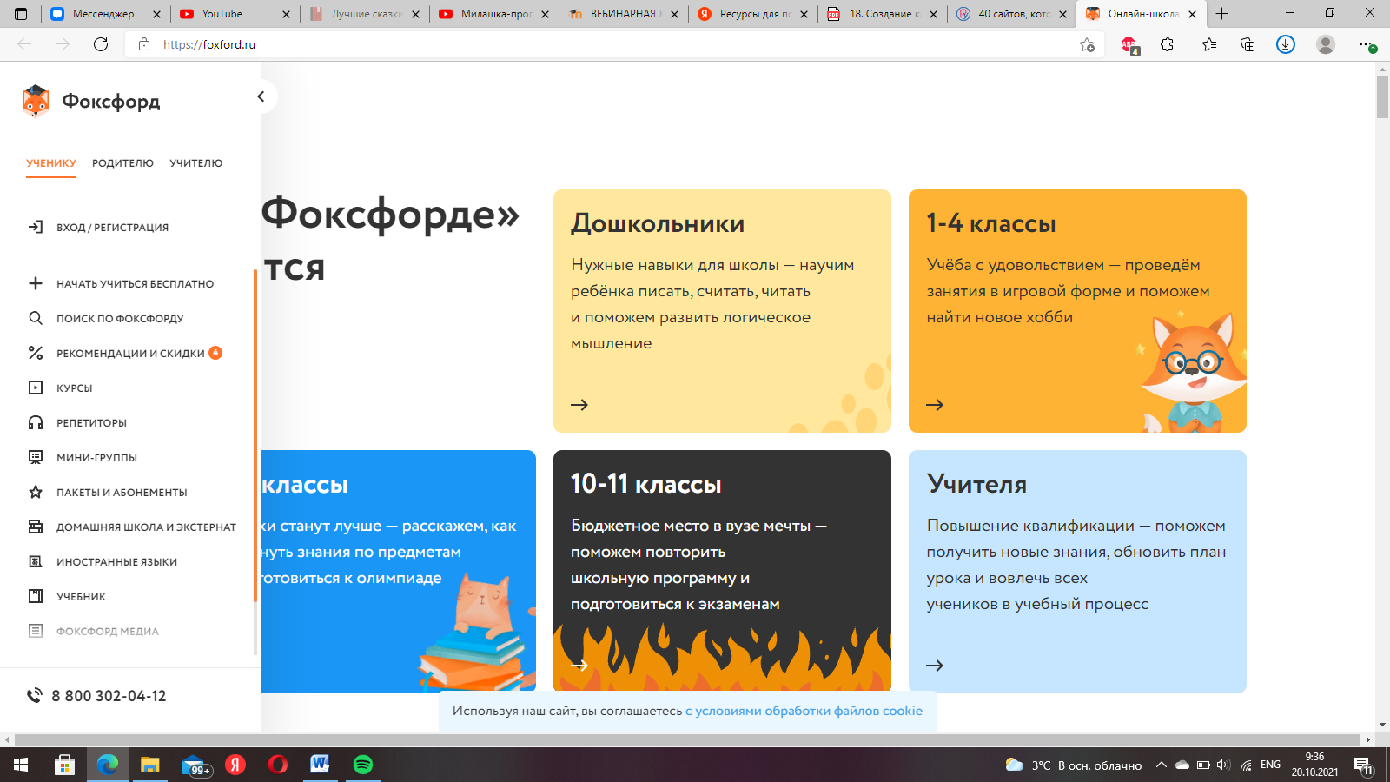
Task: Open ВХОД / РЕГИСТРАЦИЯ link
Action: click(x=113, y=228)
